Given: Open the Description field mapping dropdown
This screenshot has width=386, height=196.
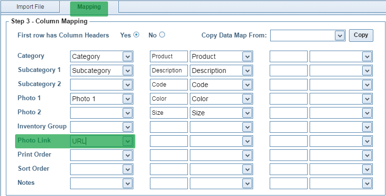Looking at the screenshot, I should tap(247, 71).
